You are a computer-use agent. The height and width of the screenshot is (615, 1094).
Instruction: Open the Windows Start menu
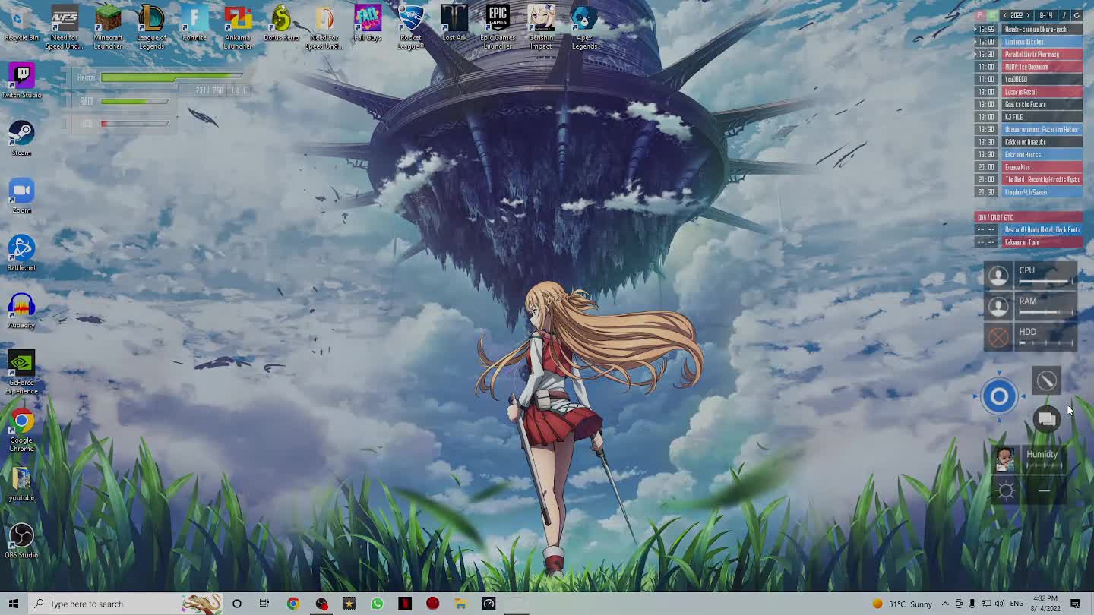(x=13, y=604)
